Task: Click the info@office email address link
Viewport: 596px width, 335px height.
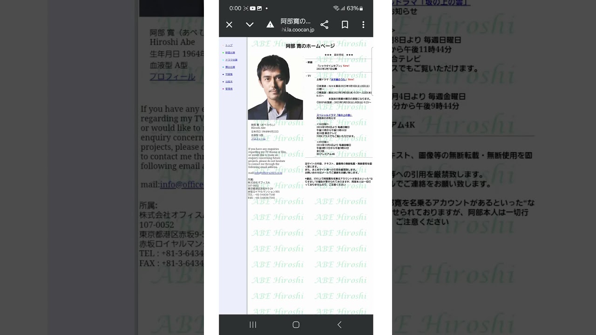Action: pyautogui.click(x=268, y=173)
